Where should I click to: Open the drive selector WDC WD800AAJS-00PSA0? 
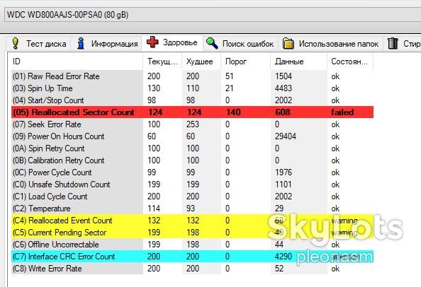[x=213, y=15]
